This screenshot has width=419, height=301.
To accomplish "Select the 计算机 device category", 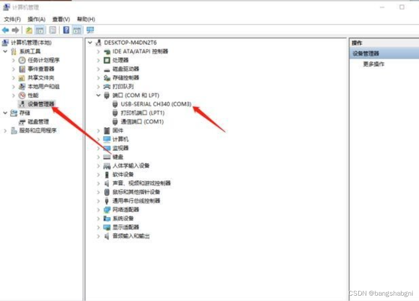I will [120, 139].
